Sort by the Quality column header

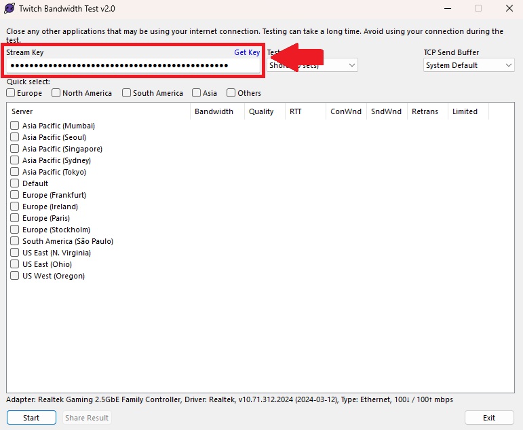[265, 111]
